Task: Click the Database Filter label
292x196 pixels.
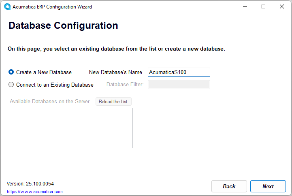Action: point(125,85)
